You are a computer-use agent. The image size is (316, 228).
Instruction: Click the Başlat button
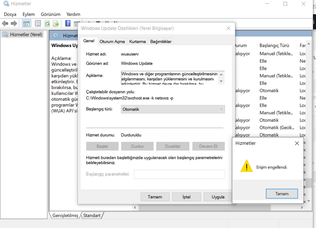point(102,146)
